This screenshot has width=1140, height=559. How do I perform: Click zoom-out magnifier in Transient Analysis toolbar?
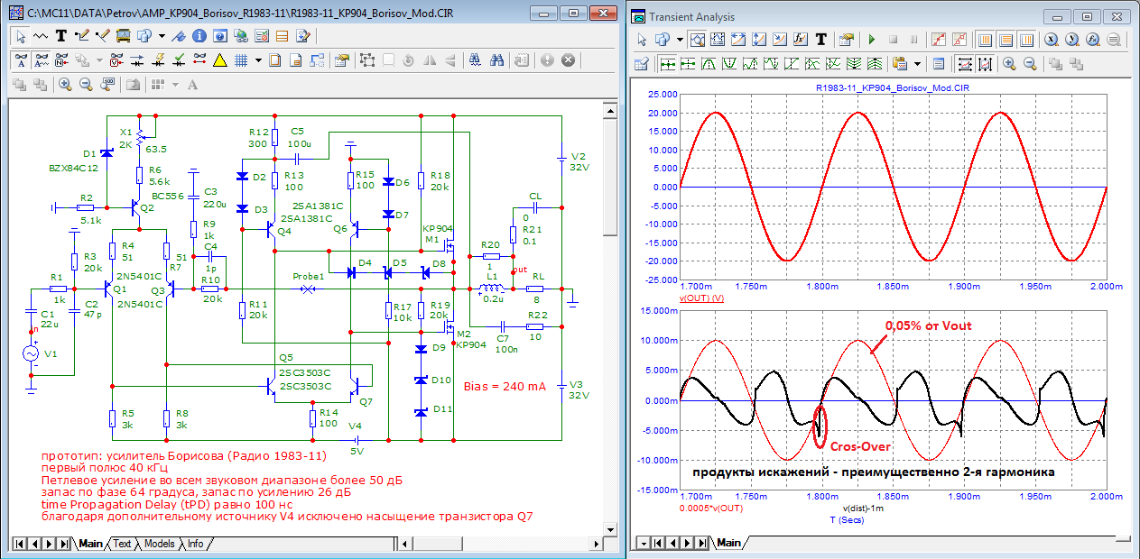point(1030,64)
